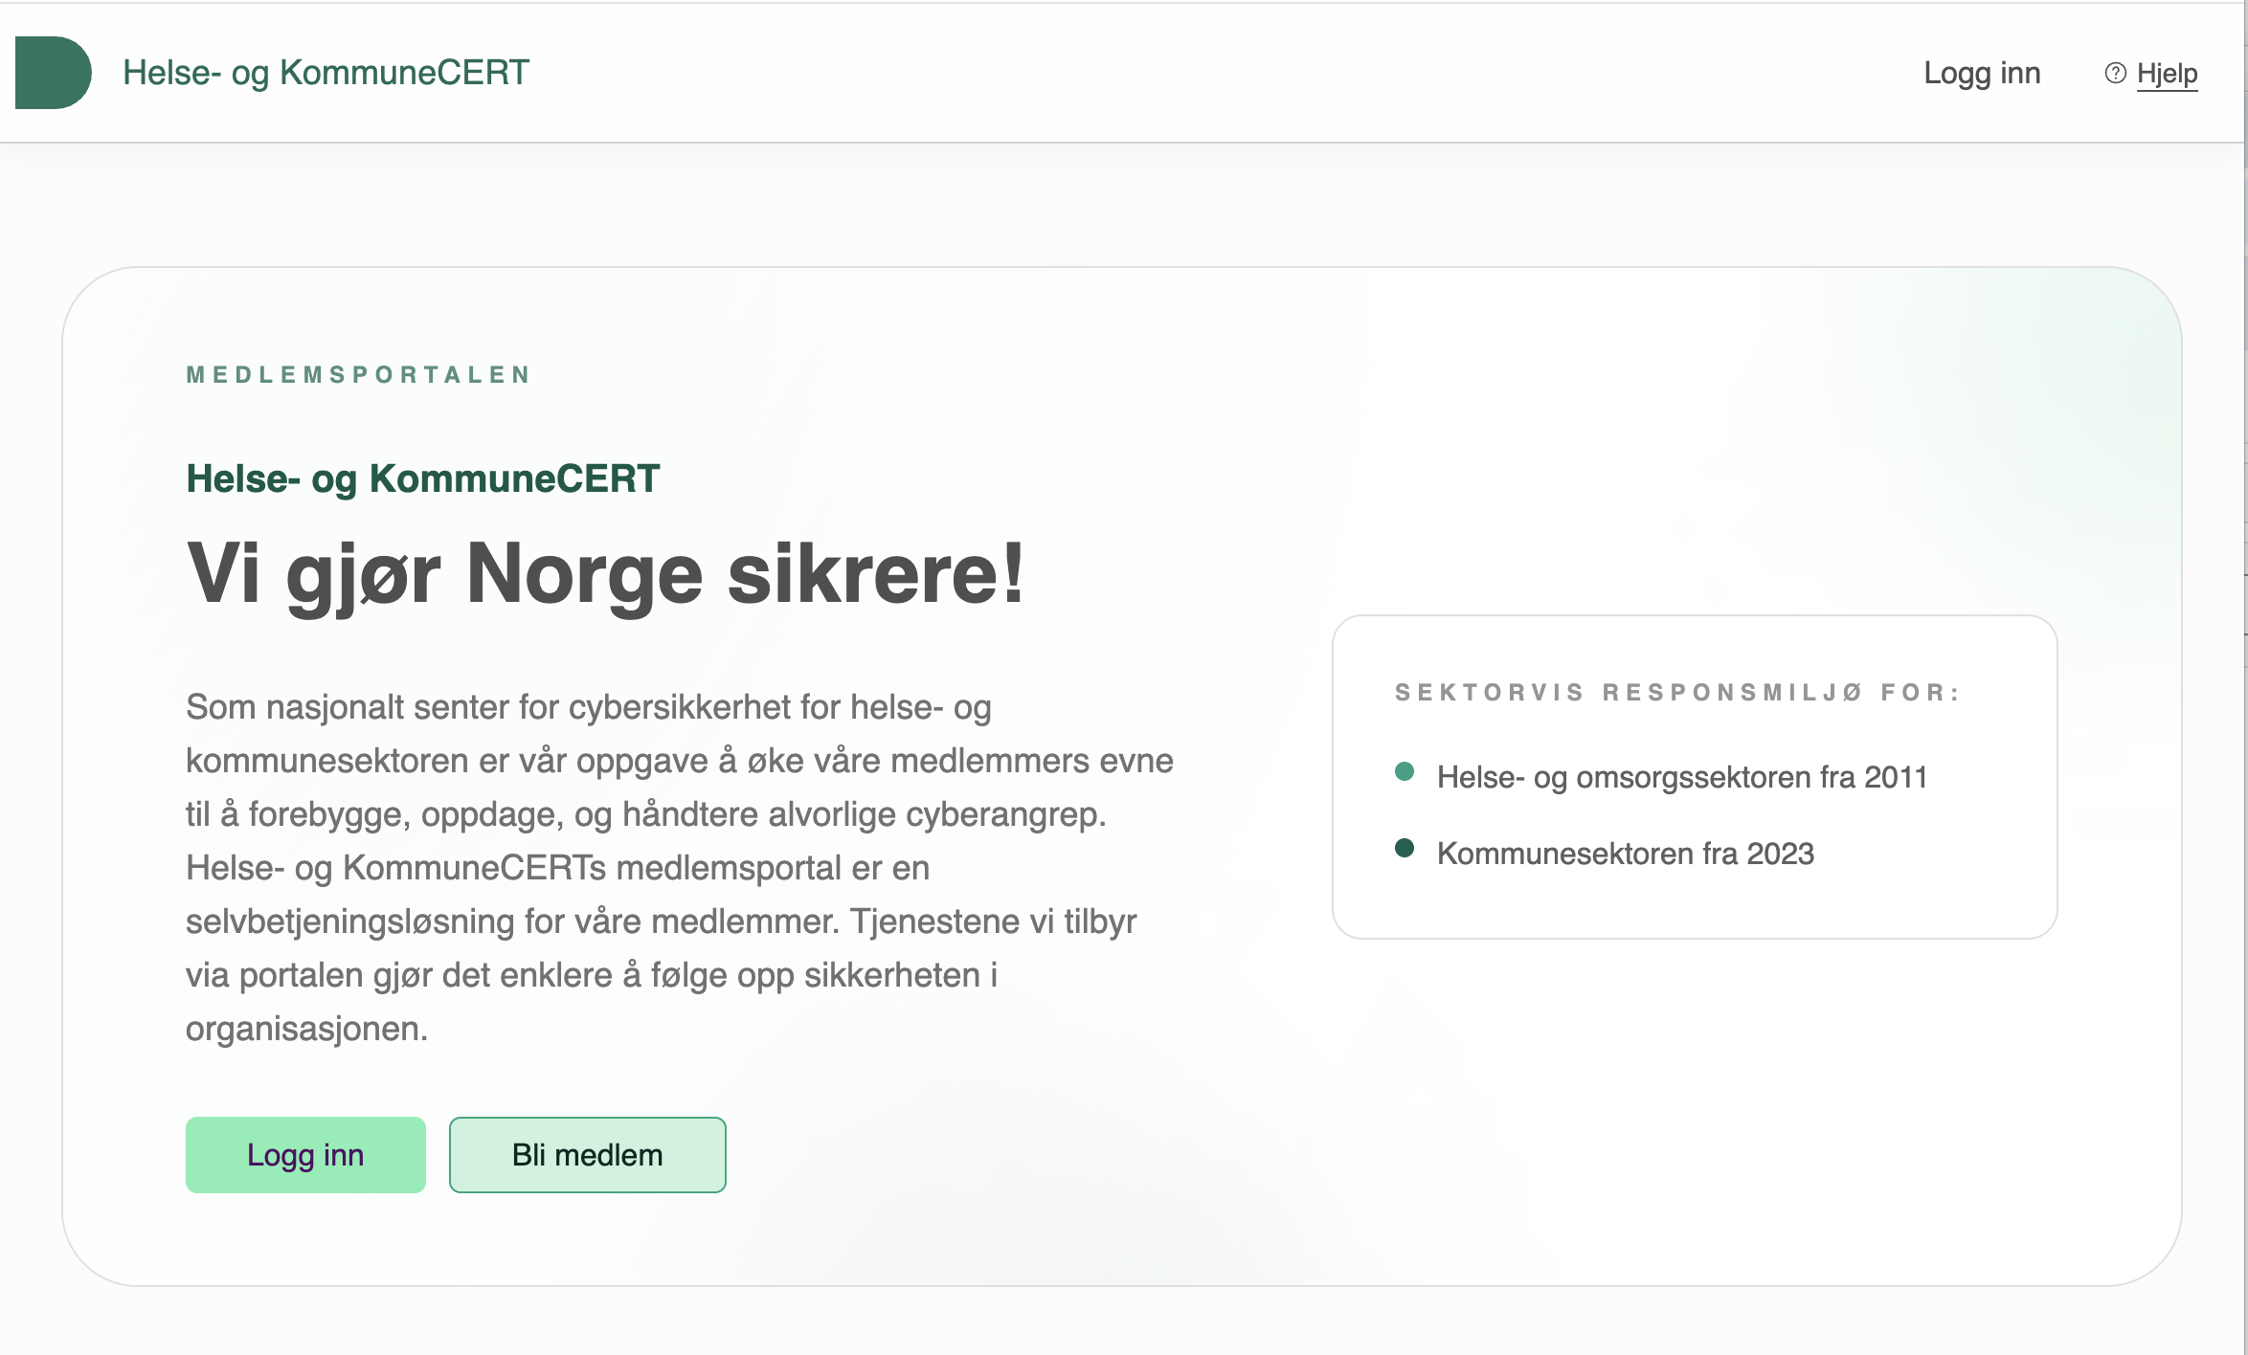Select the Kommunesektoren fra 2023 item
2248x1355 pixels.
pyautogui.click(x=1625, y=854)
